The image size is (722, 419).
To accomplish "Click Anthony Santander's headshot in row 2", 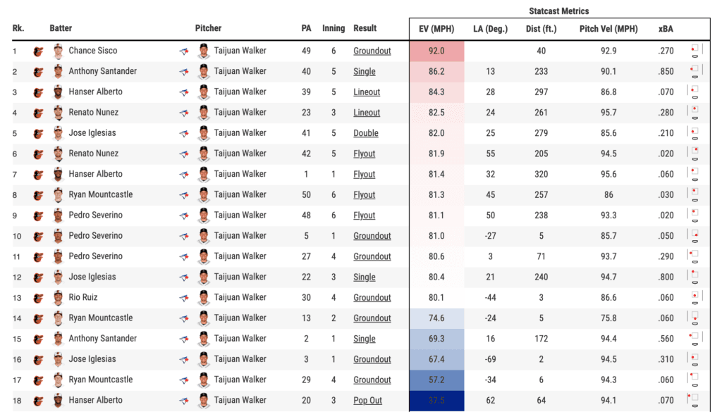I will [x=58, y=72].
